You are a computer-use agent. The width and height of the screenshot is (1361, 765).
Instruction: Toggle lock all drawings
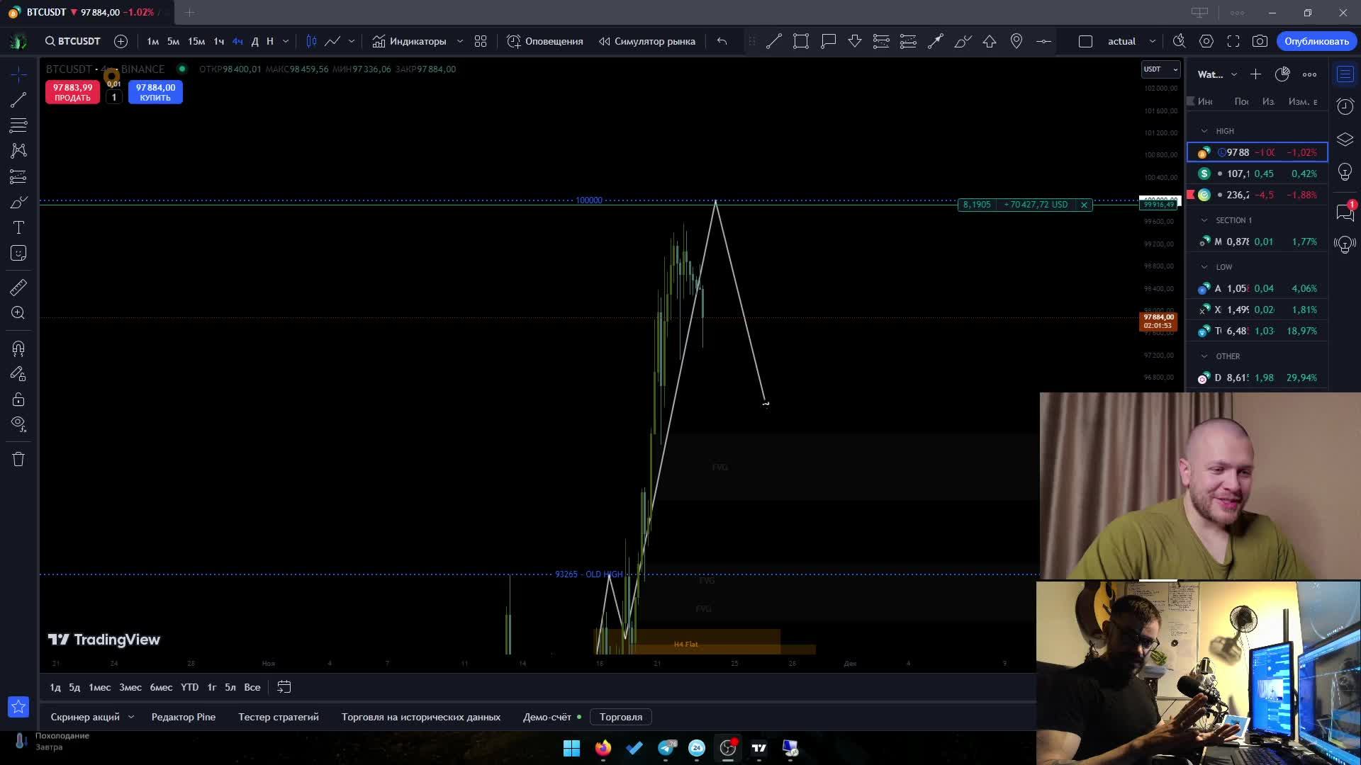[x=18, y=399]
